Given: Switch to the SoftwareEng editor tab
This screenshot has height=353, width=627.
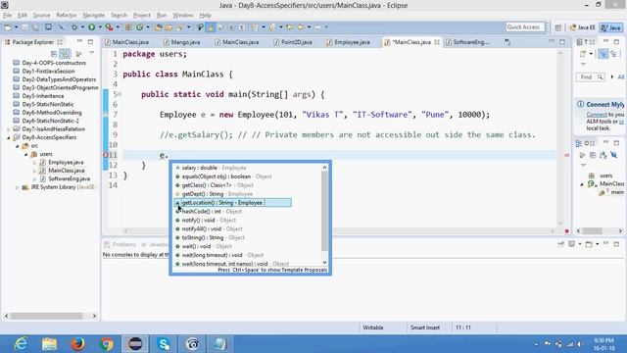Looking at the screenshot, I should [467, 42].
